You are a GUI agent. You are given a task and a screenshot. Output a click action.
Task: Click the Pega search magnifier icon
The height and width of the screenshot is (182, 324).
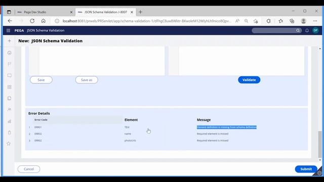[298, 30]
